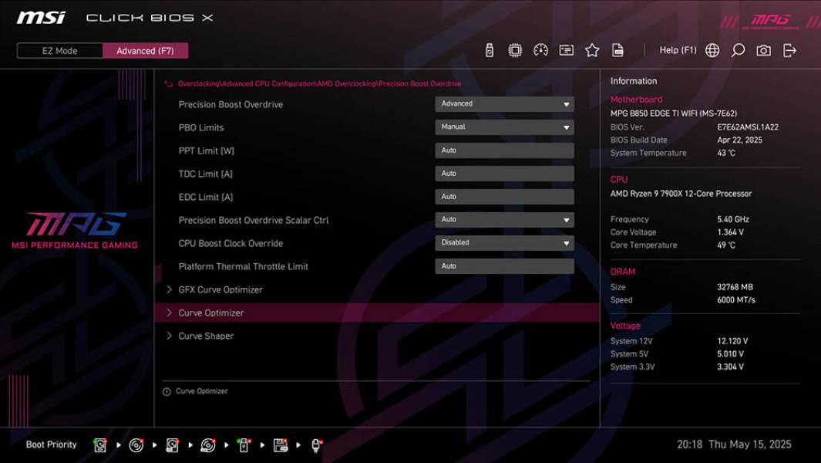Select the Advanced (F7) mode tab
This screenshot has width=821, height=463.
[145, 51]
